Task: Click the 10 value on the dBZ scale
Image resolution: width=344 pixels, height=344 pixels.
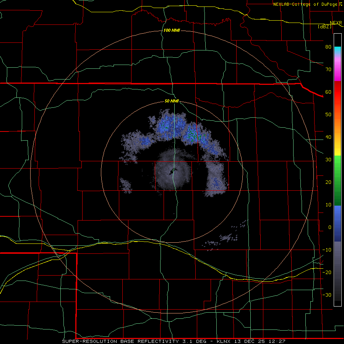Action: (328, 205)
